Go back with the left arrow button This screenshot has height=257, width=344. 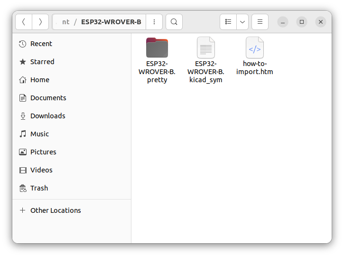(24, 22)
